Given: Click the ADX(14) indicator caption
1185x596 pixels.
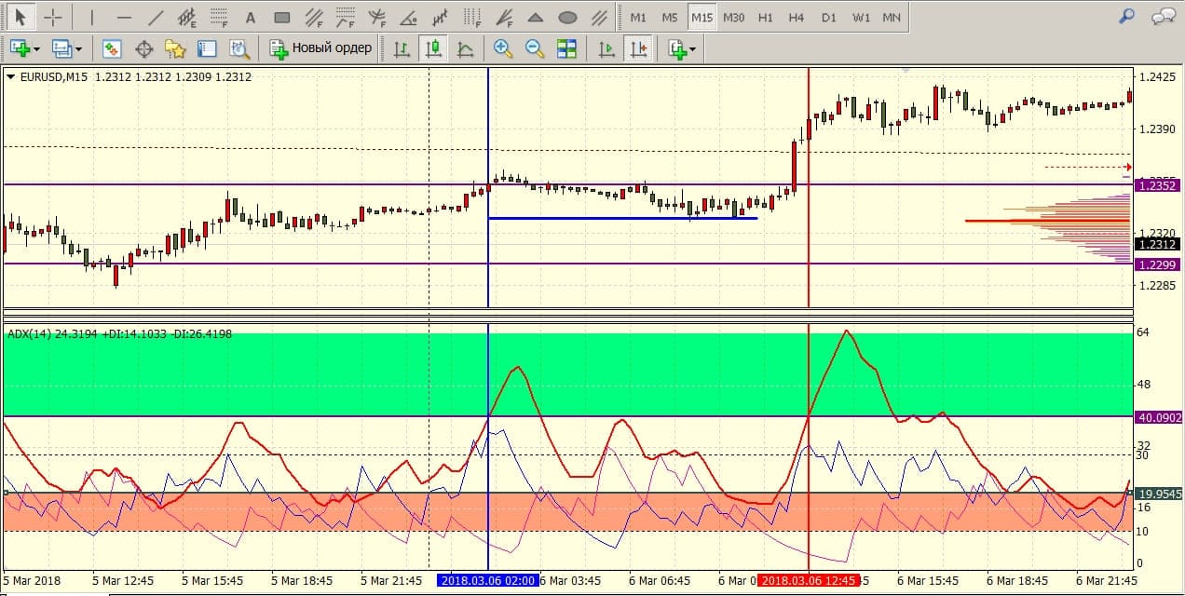Looking at the screenshot, I should pyautogui.click(x=119, y=333).
